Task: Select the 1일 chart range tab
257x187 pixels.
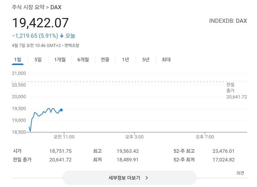Action: coord(18,60)
